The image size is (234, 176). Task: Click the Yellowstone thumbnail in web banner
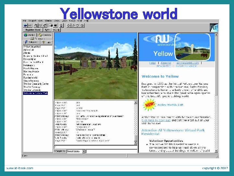(192, 47)
